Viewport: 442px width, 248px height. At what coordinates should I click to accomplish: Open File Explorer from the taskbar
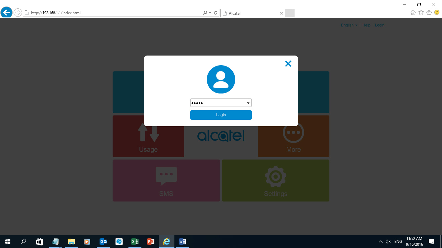(x=71, y=242)
